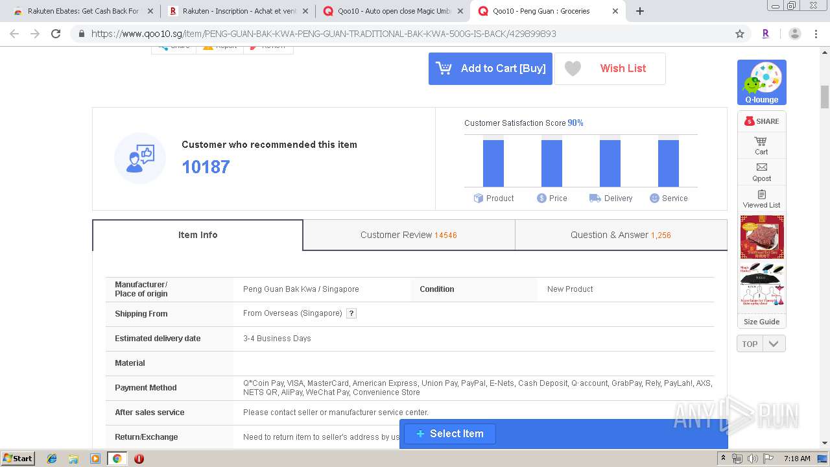Image resolution: width=830 pixels, height=467 pixels.
Task: Click the Product box icon under chart
Action: pyautogui.click(x=479, y=198)
